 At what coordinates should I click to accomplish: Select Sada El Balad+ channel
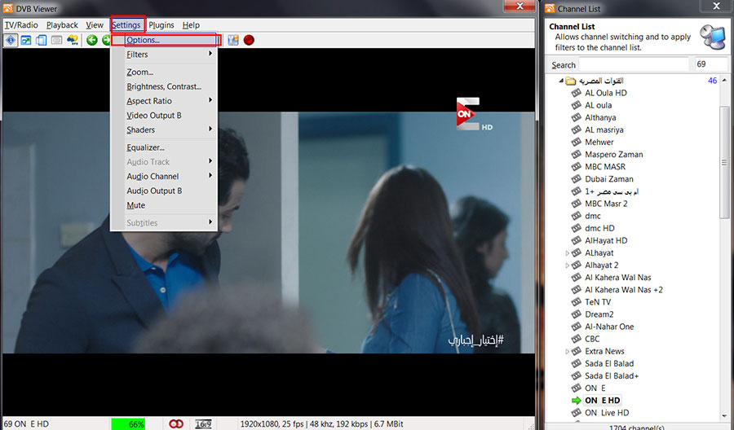pos(612,375)
